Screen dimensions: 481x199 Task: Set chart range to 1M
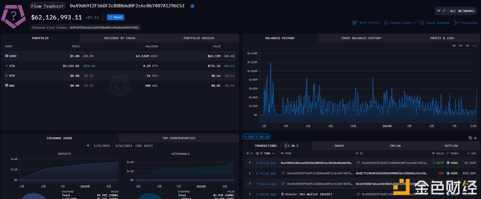461,46
